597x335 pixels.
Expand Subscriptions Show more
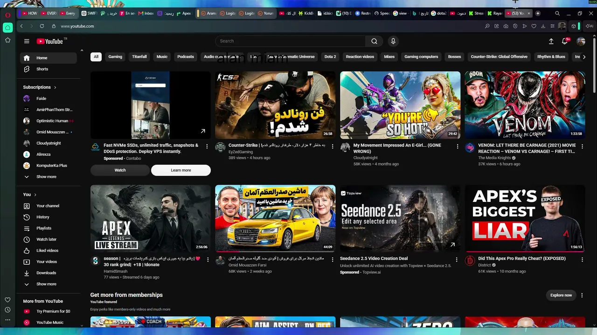click(49, 177)
